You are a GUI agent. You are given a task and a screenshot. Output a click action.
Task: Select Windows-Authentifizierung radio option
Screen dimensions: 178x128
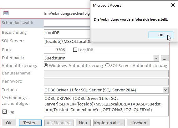pos(46,65)
